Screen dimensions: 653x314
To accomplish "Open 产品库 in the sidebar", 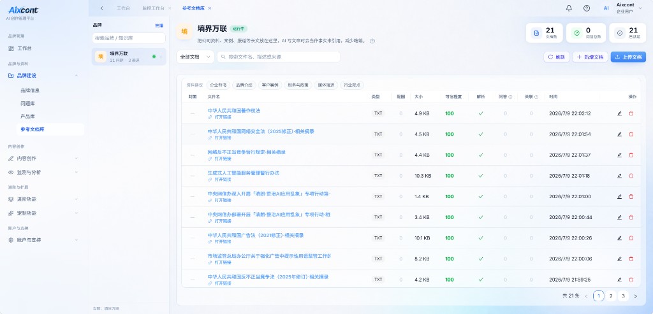I will (27, 116).
